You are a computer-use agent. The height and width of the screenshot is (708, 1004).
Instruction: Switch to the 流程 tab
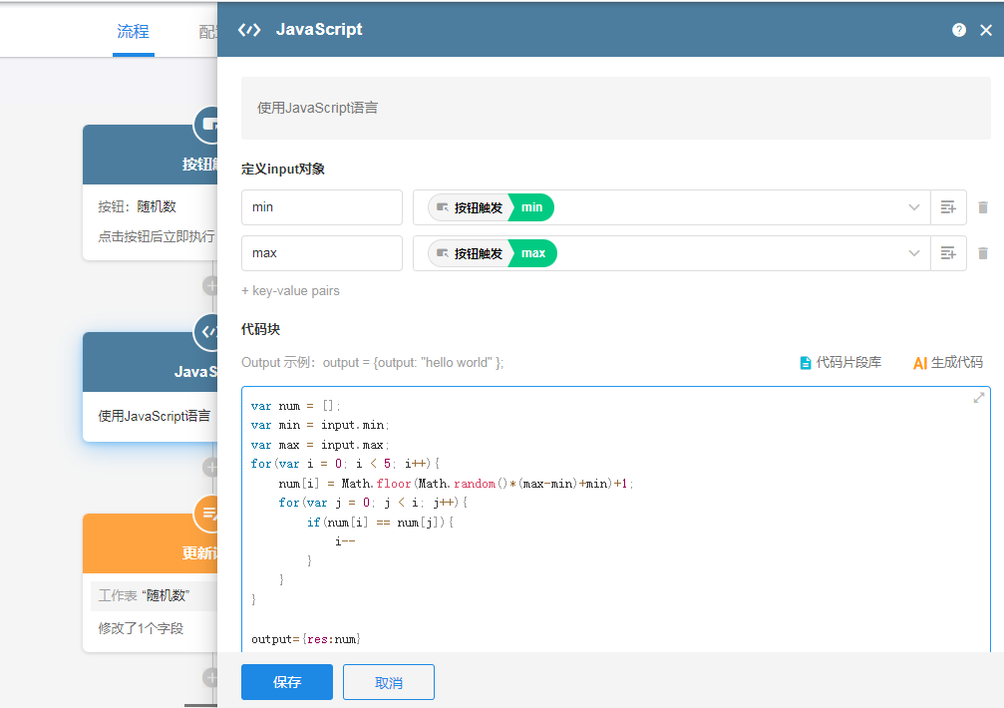click(x=133, y=31)
